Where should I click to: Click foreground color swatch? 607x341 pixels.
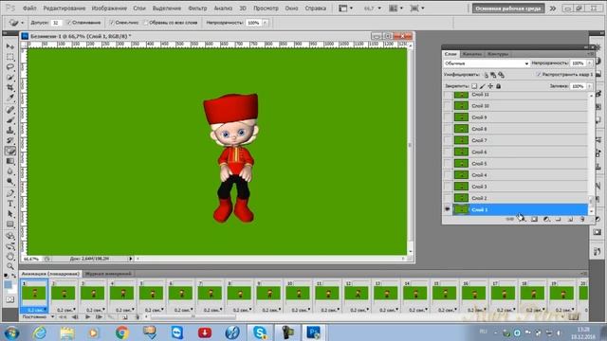pos(8,285)
